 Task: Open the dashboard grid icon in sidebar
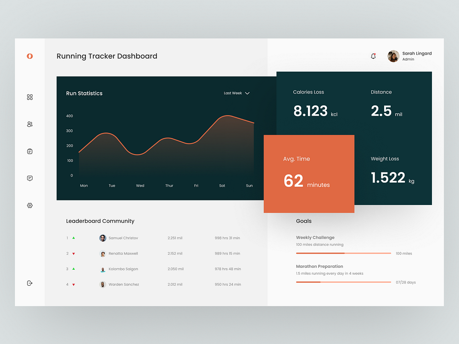coord(30,97)
